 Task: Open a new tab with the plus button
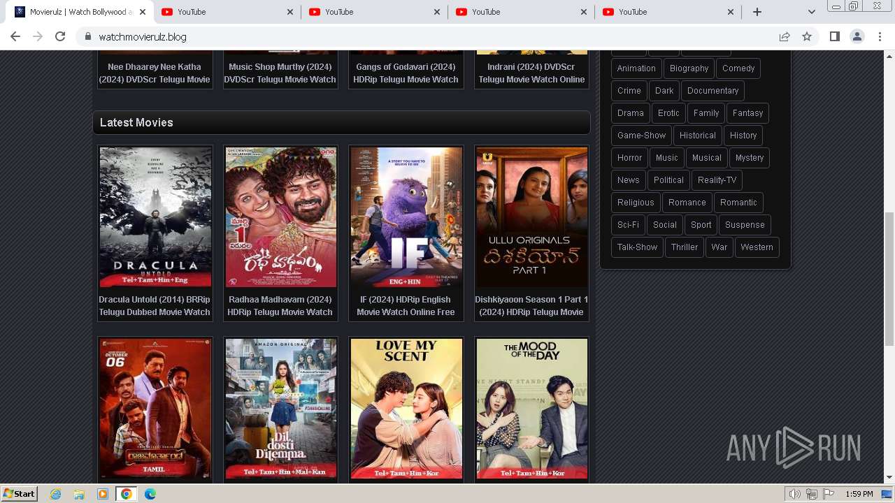point(757,12)
